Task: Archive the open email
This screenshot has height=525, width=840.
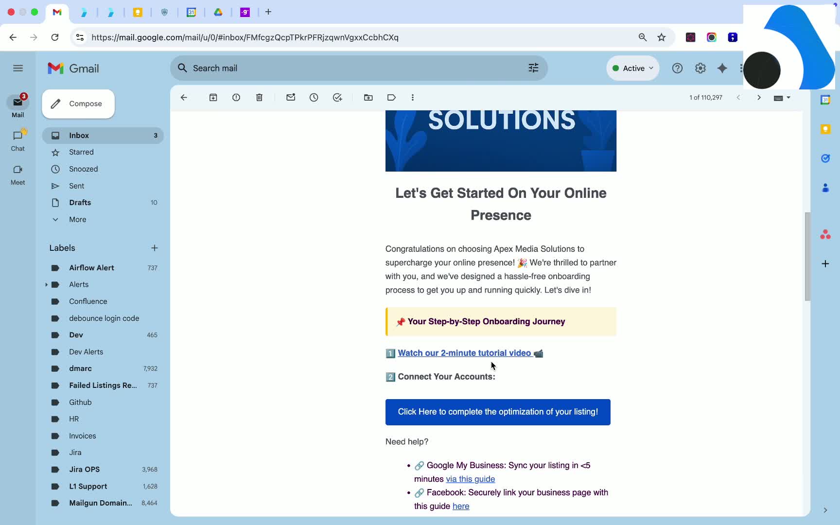Action: (213, 98)
